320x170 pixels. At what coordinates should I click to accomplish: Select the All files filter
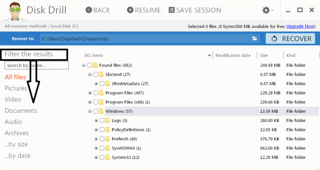point(15,77)
